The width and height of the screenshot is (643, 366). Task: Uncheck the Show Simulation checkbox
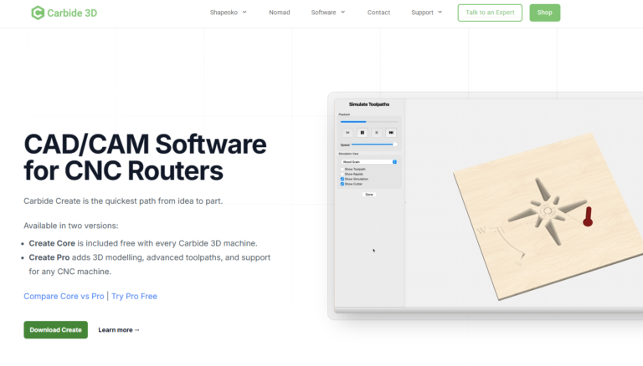(342, 179)
